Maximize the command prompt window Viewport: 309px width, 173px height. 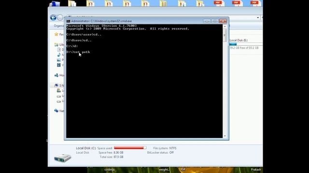215,21
